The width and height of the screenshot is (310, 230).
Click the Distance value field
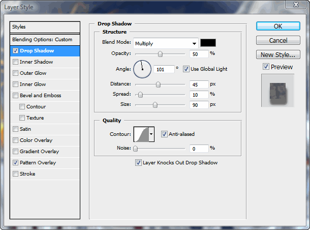pyautogui.click(x=199, y=84)
